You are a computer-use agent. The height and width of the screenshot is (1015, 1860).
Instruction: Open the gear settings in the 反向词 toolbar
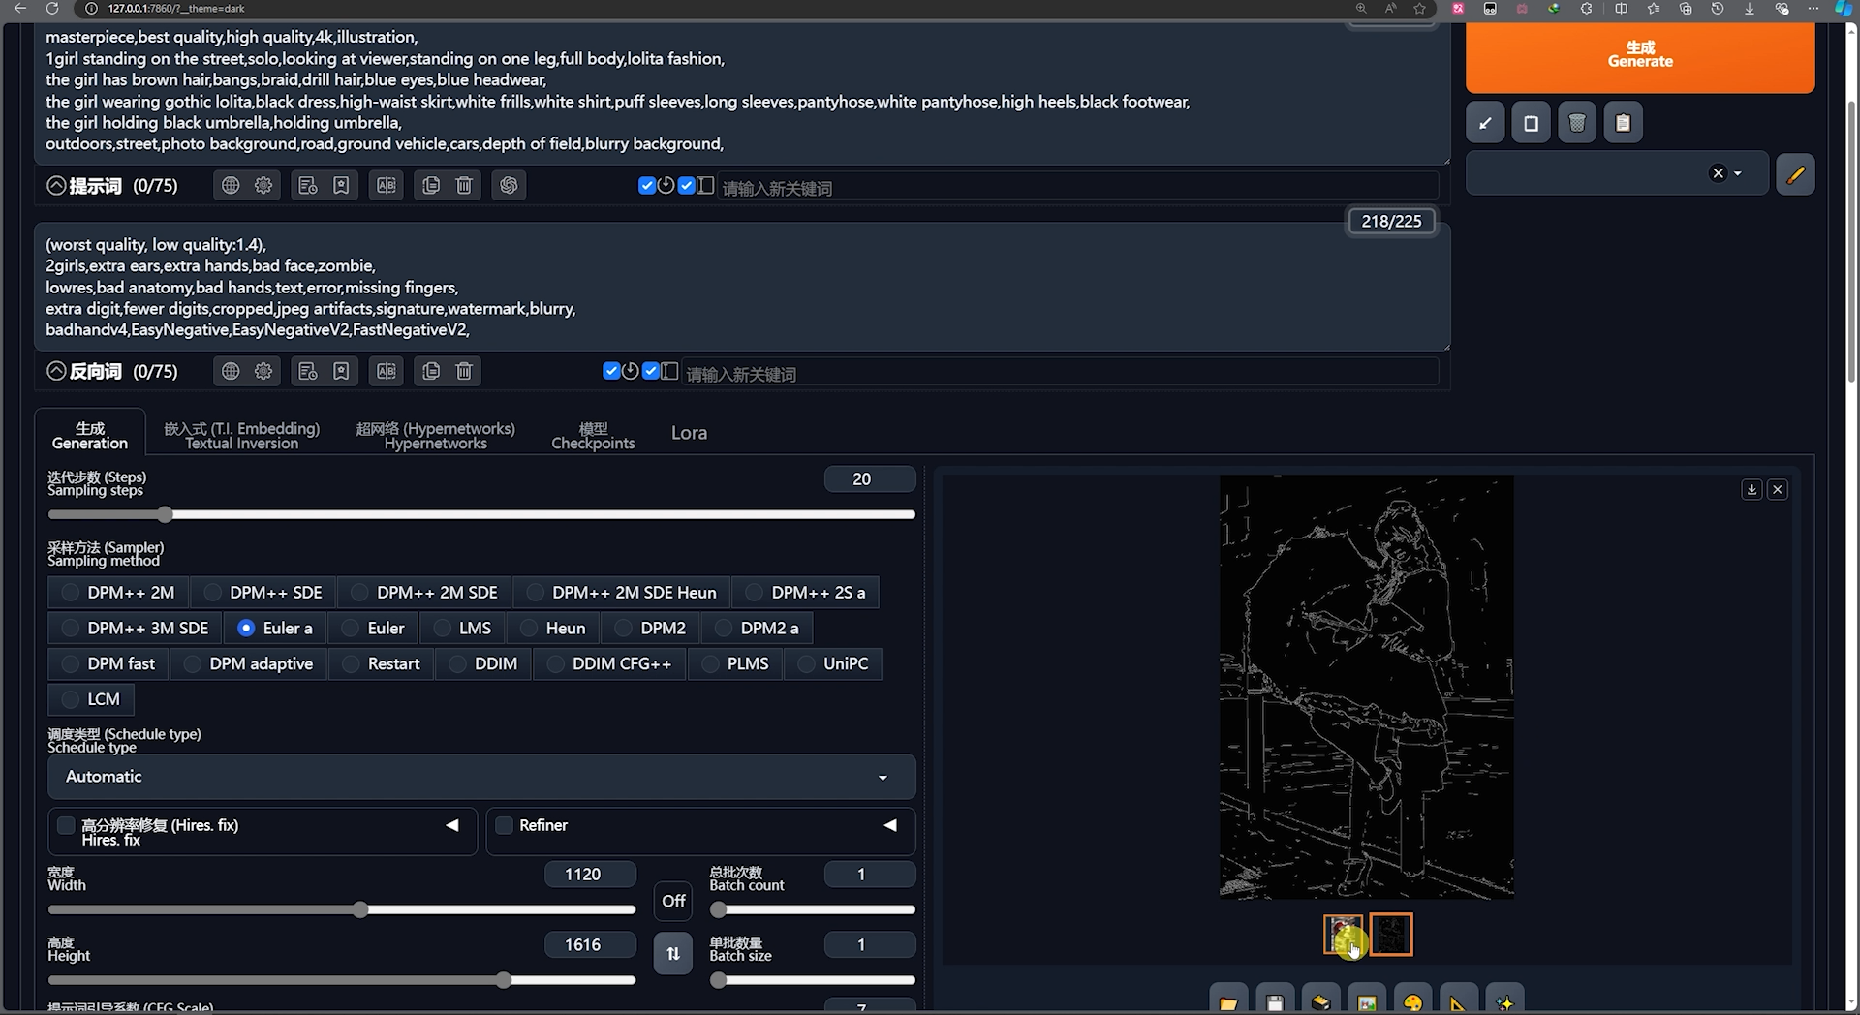[x=263, y=371]
